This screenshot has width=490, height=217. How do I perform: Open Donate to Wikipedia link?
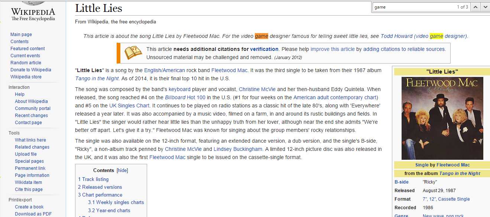pos(31,70)
